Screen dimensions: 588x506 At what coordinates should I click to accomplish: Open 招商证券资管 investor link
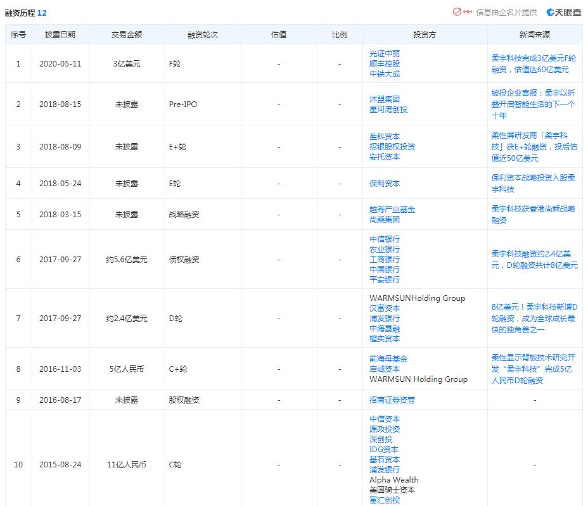coord(391,400)
